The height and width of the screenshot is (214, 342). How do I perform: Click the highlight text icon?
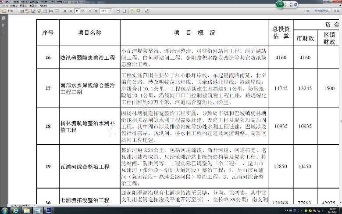pyautogui.click(x=138, y=11)
